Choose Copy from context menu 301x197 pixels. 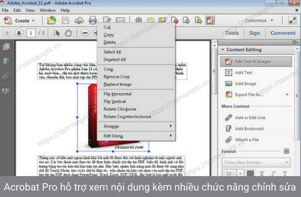(x=136, y=35)
